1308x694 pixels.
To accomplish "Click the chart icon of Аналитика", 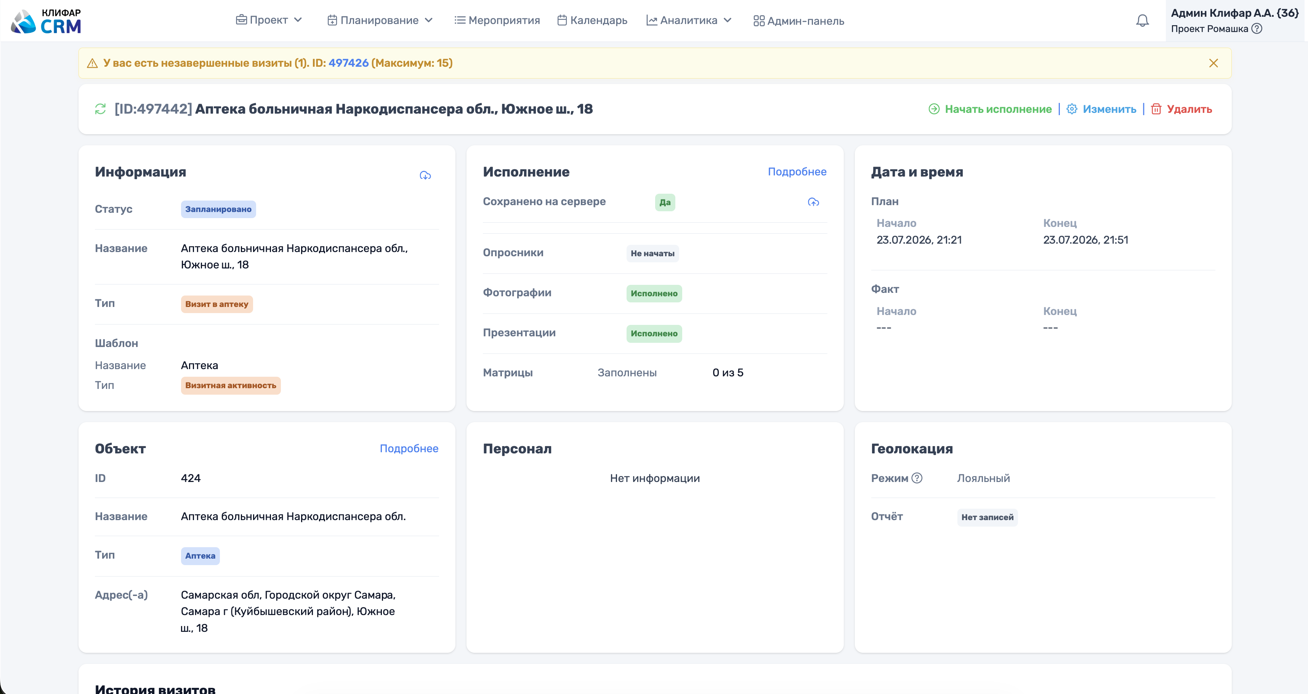I will click(x=652, y=20).
